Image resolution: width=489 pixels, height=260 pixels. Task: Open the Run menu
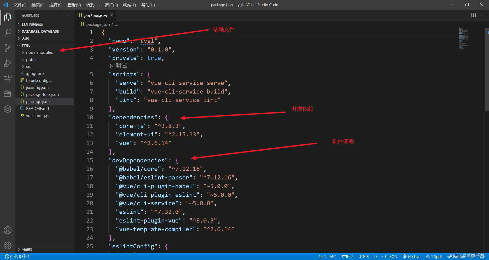tap(111, 5)
